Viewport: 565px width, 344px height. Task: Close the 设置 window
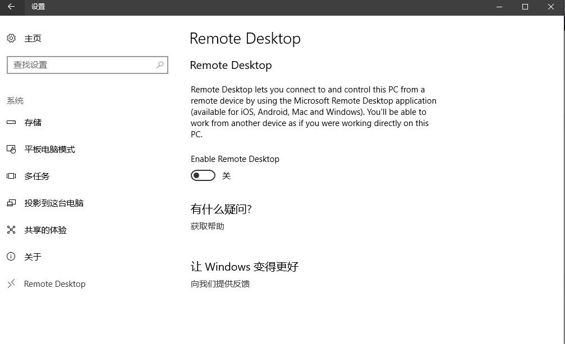click(551, 7)
